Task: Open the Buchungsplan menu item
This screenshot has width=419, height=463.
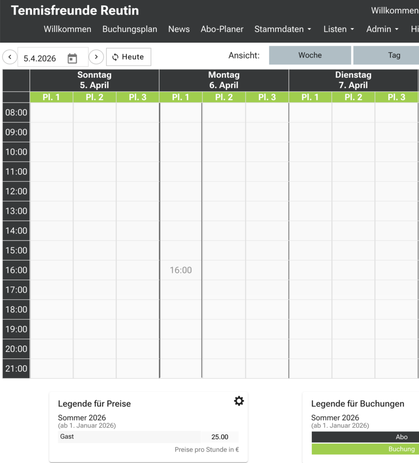Action: [x=130, y=29]
